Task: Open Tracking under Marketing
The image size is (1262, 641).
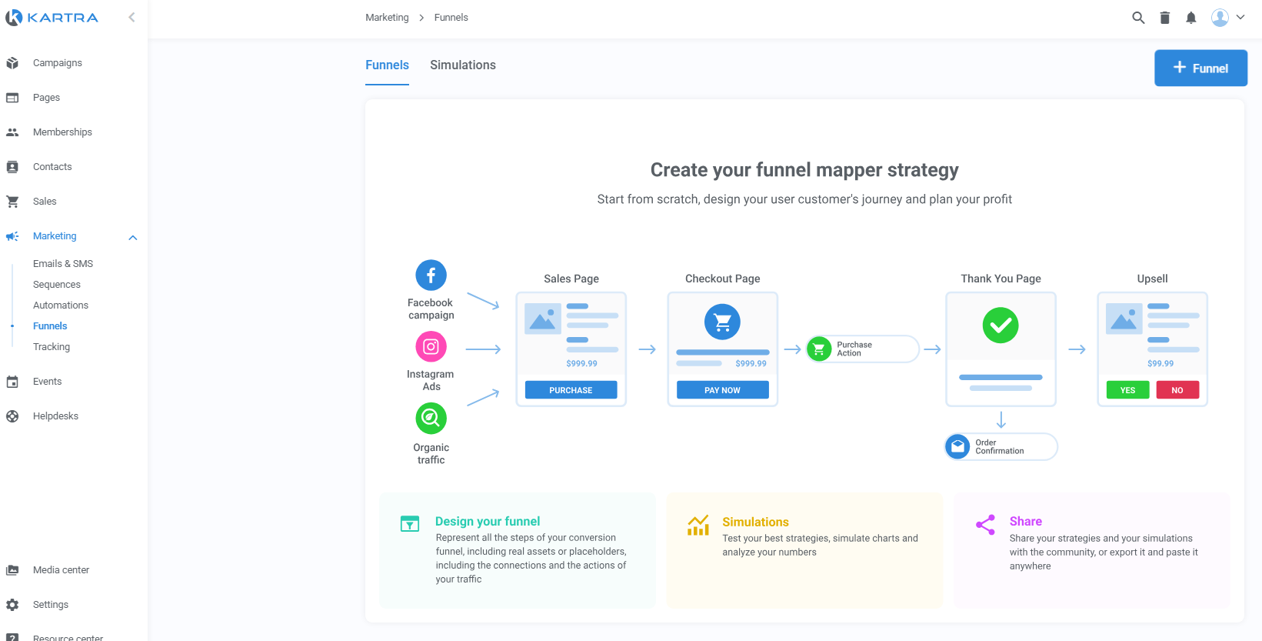Action: pos(52,347)
